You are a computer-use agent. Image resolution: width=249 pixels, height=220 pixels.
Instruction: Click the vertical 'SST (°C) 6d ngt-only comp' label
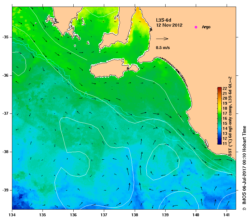tap(230, 116)
